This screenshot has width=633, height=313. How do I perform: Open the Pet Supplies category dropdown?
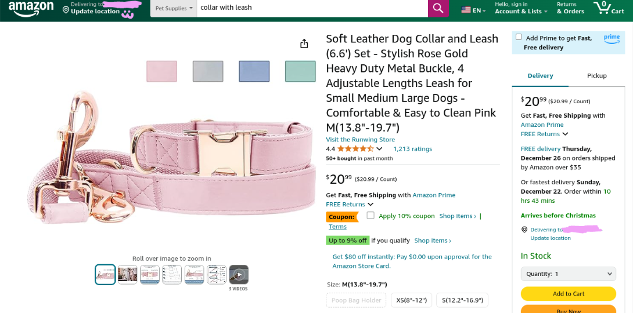tap(174, 9)
